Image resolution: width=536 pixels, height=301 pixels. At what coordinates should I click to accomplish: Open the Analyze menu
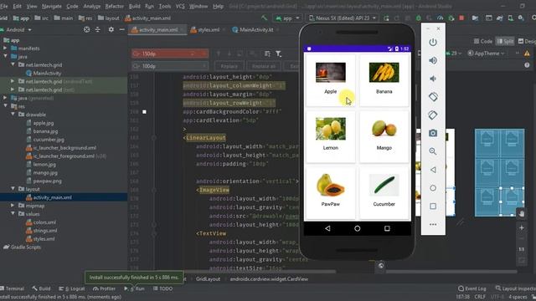tap(92, 6)
